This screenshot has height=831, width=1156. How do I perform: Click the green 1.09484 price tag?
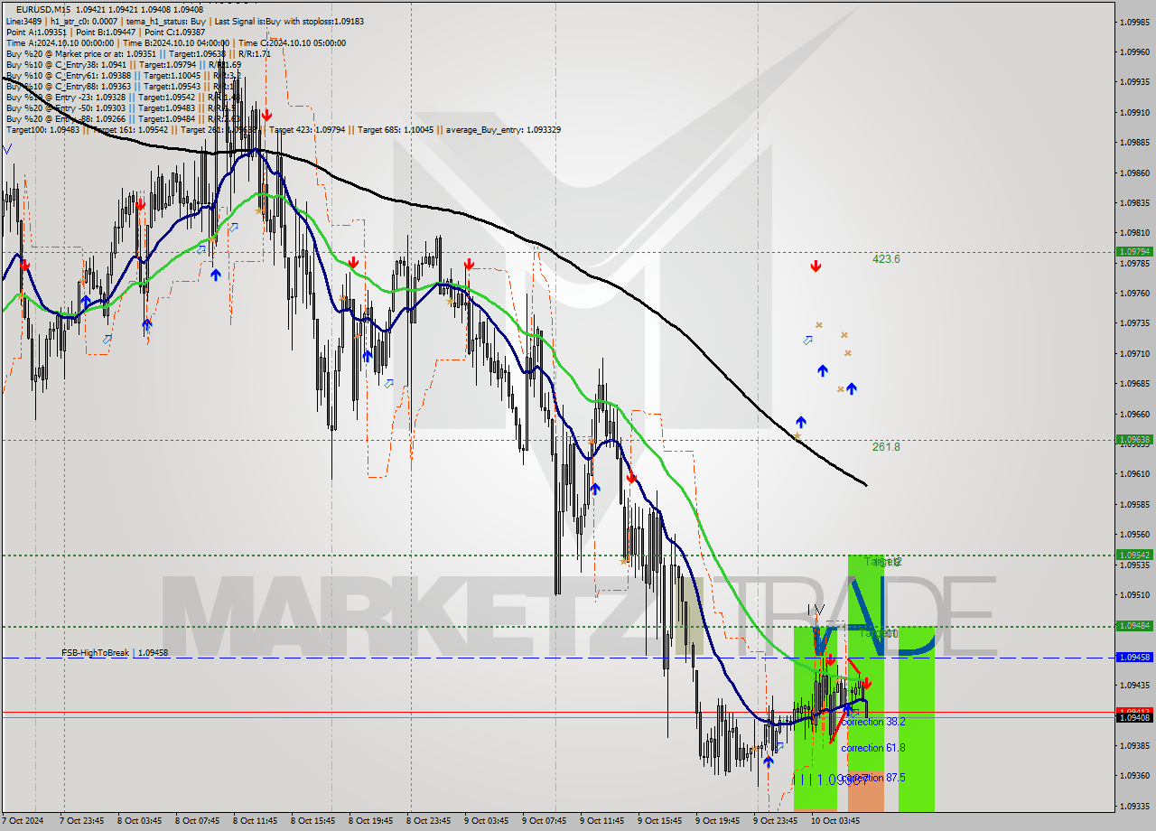point(1134,625)
